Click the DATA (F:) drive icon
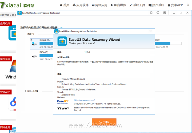Screen dimensions: 192x133 [34, 56]
